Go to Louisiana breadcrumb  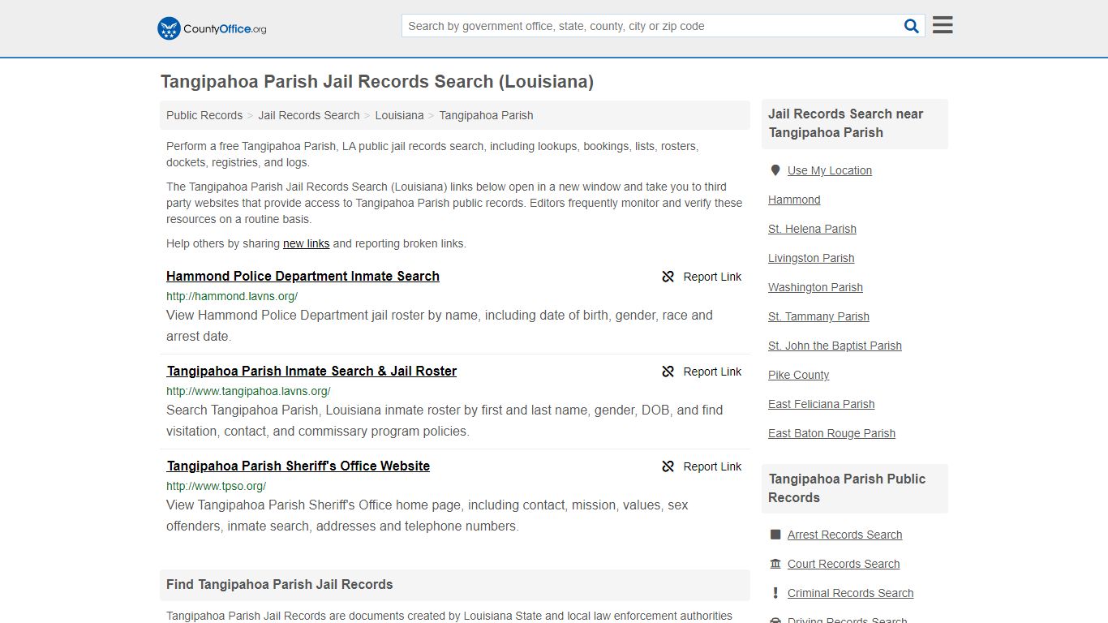pos(399,115)
